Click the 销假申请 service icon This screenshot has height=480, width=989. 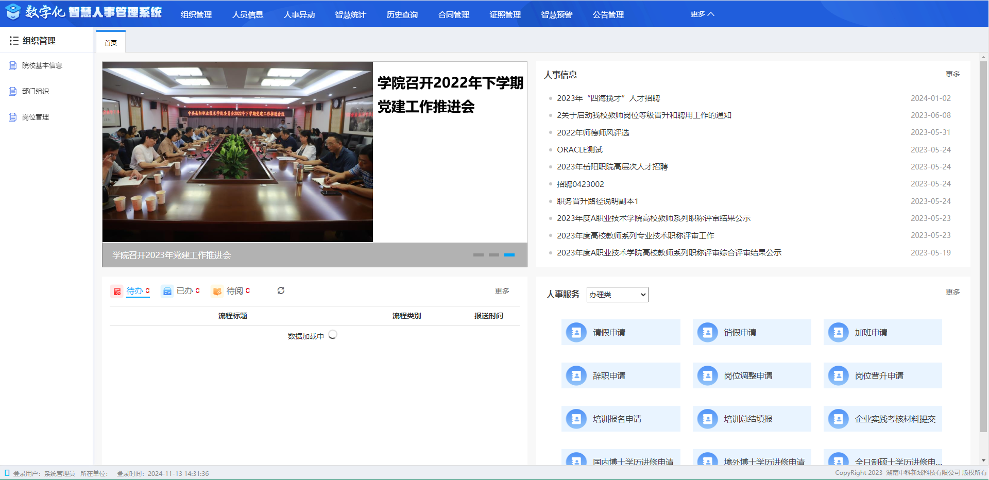pyautogui.click(x=707, y=333)
